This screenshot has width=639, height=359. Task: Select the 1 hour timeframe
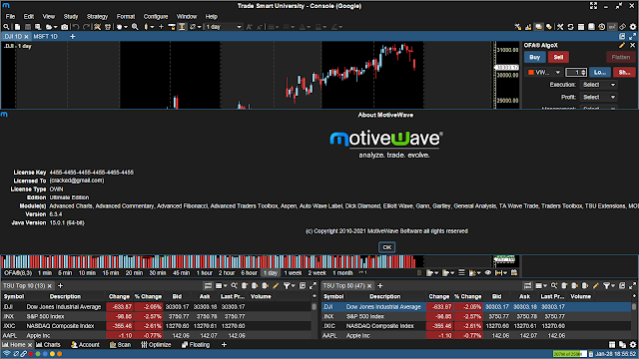(205, 272)
